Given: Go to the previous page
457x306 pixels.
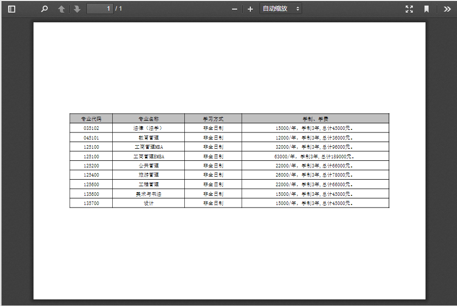Looking at the screenshot, I should [61, 9].
